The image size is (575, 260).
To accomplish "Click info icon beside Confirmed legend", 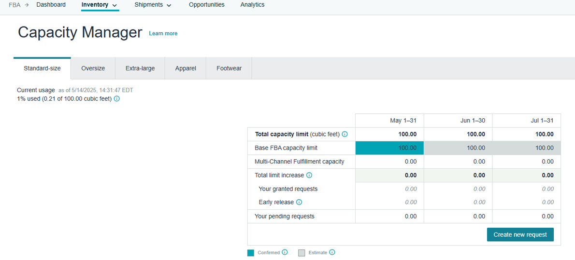I will tap(285, 252).
